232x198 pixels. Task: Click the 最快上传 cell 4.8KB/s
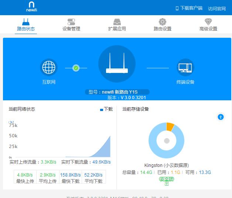(x=25, y=177)
